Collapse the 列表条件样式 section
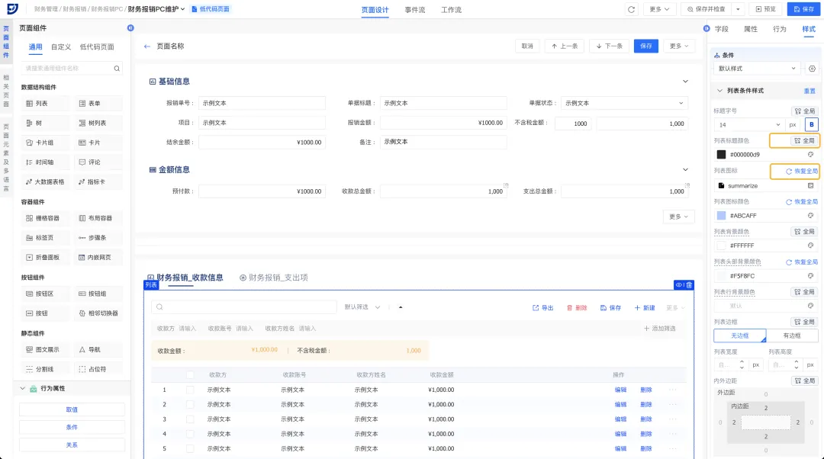This screenshot has height=459, width=824. tap(719, 91)
